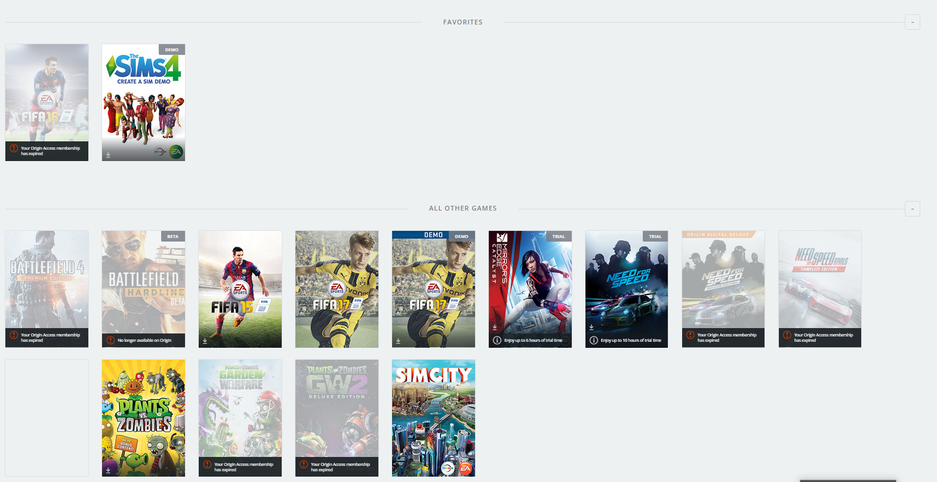Click the warning icon on FIFA 16 tile
The height and width of the screenshot is (482, 937).
tap(14, 149)
